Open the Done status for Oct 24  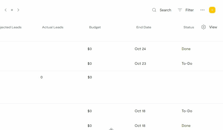pyautogui.click(x=186, y=49)
